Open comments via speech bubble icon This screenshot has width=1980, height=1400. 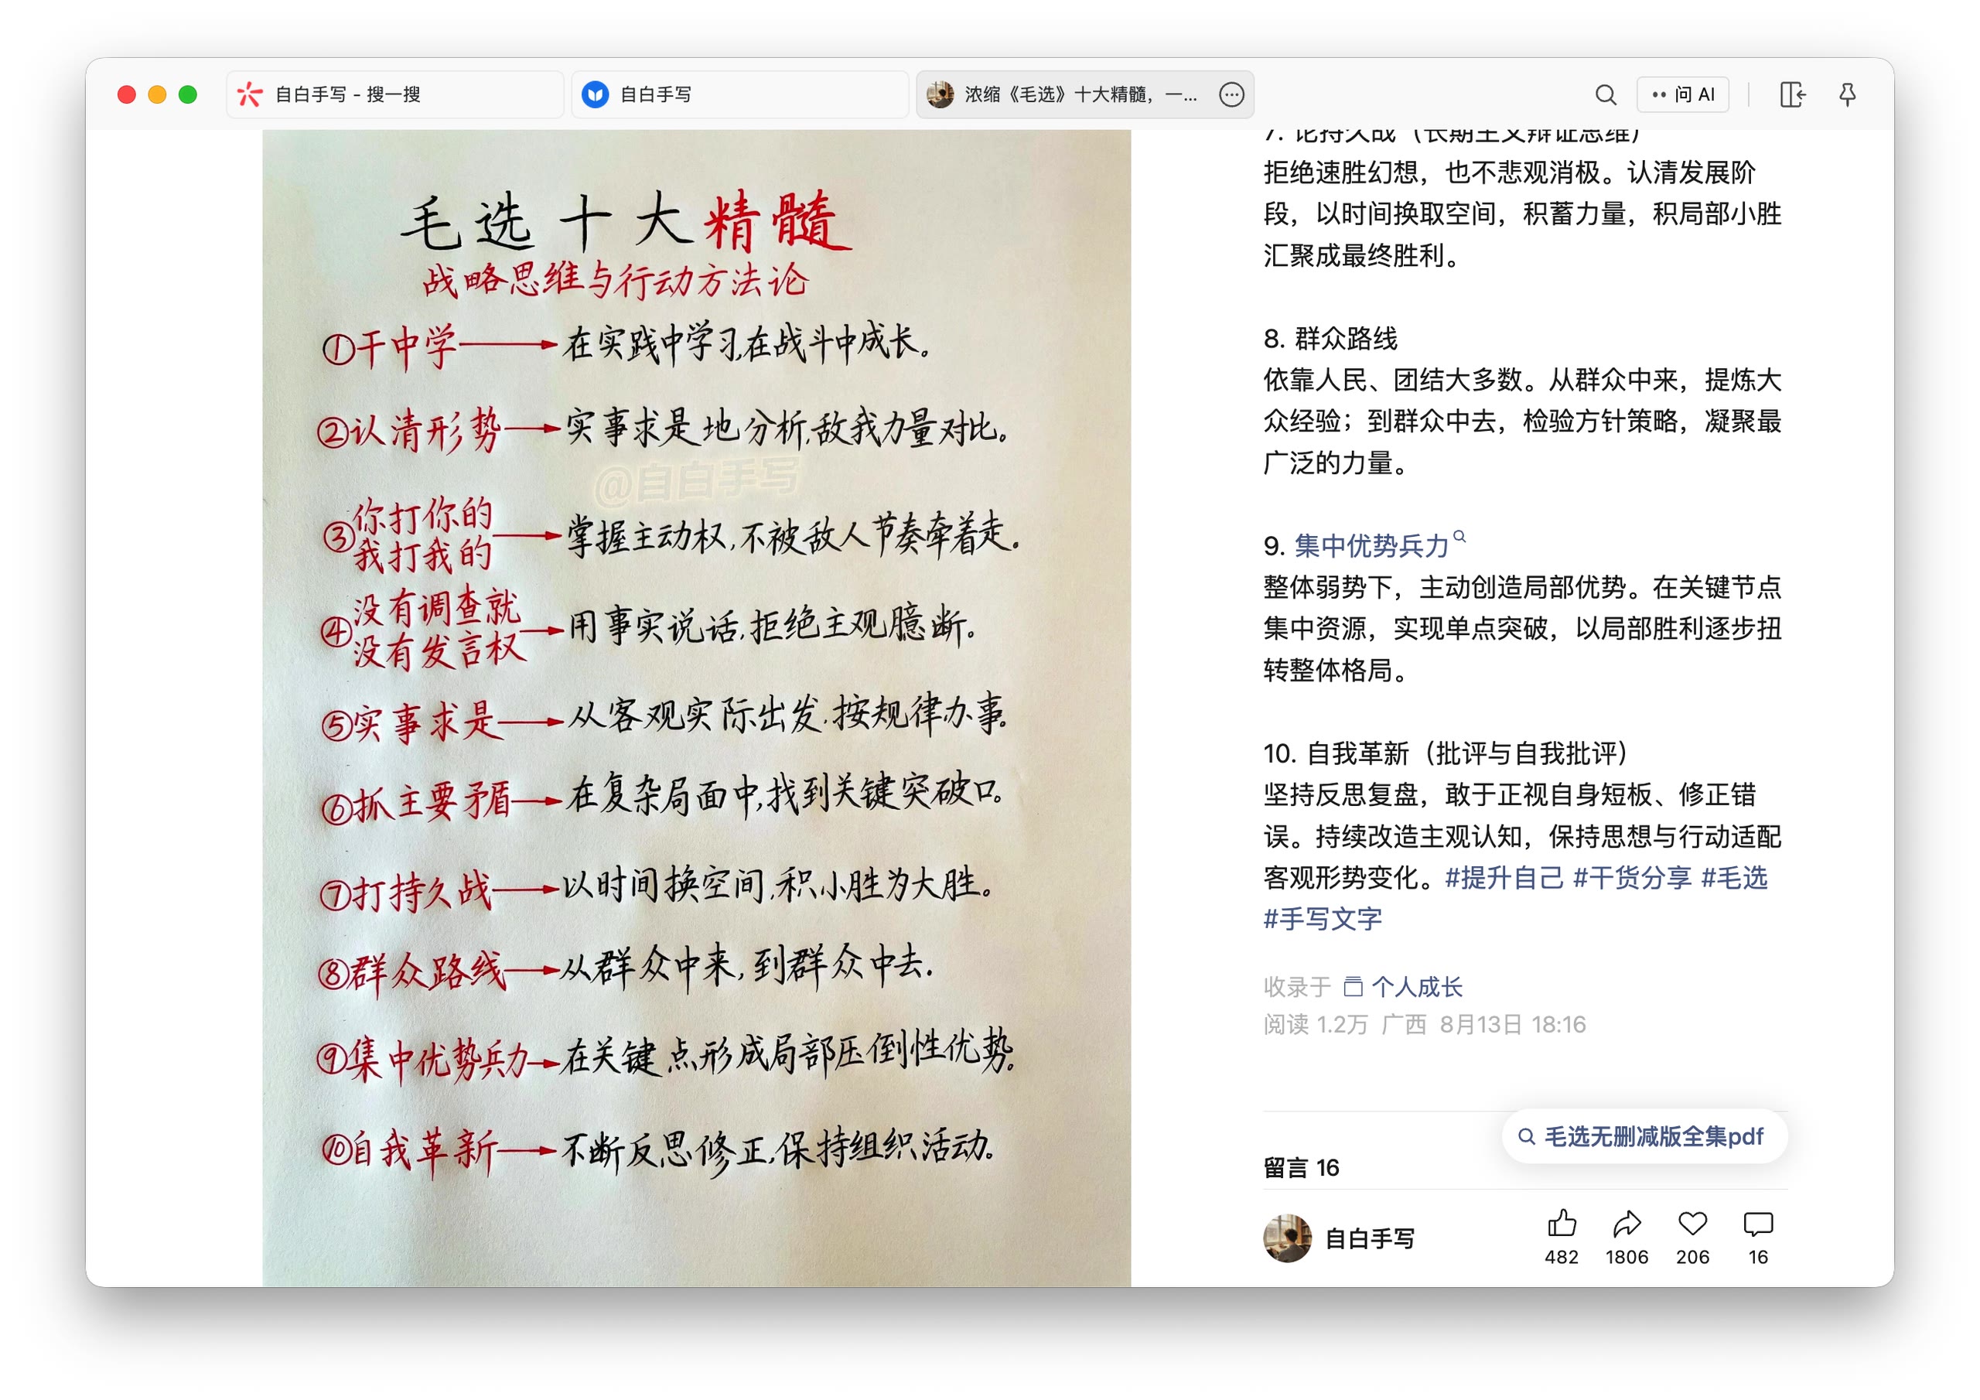[1758, 1223]
